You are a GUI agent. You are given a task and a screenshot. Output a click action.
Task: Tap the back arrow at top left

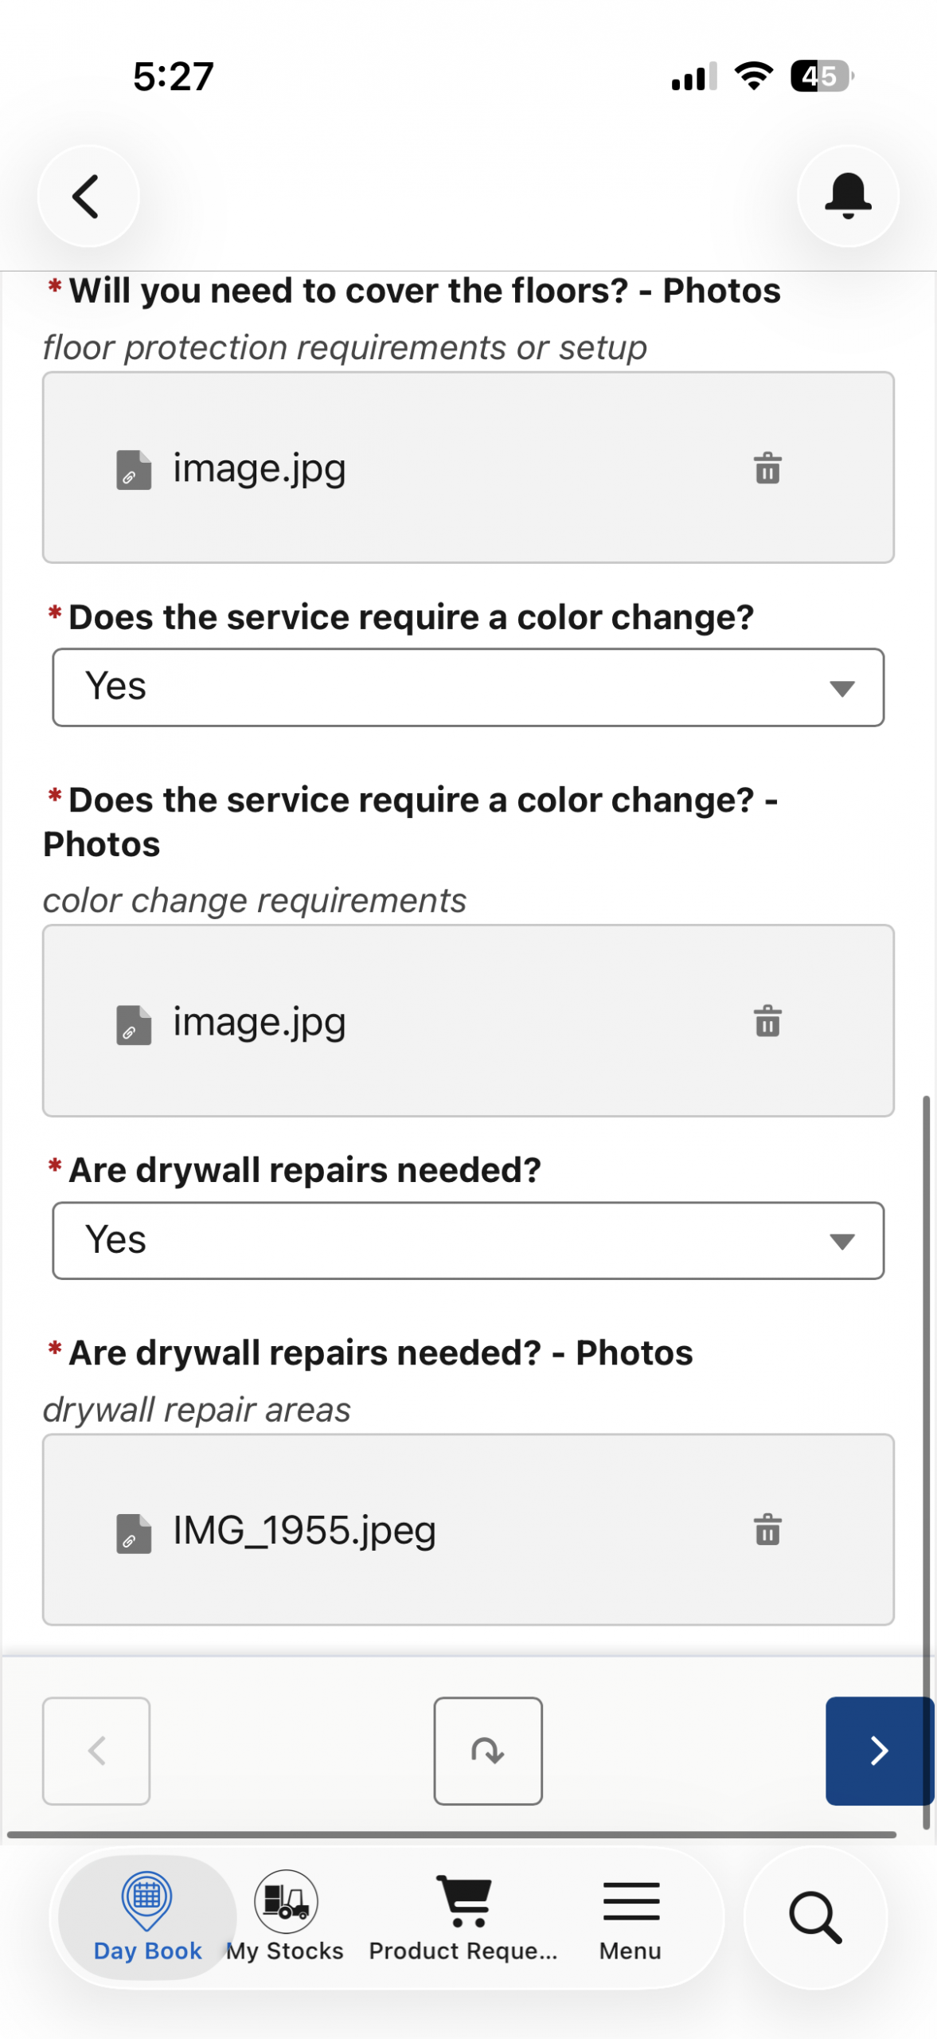coord(88,196)
